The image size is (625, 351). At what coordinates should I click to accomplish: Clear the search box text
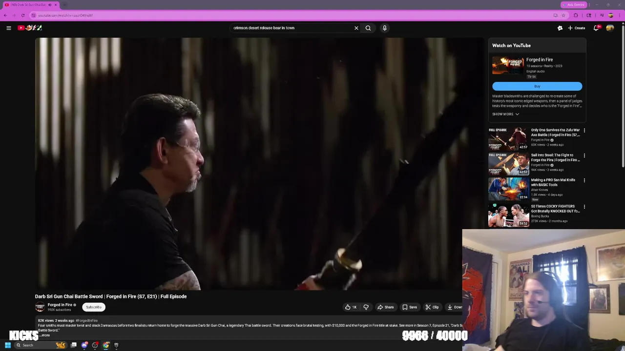coord(356,28)
